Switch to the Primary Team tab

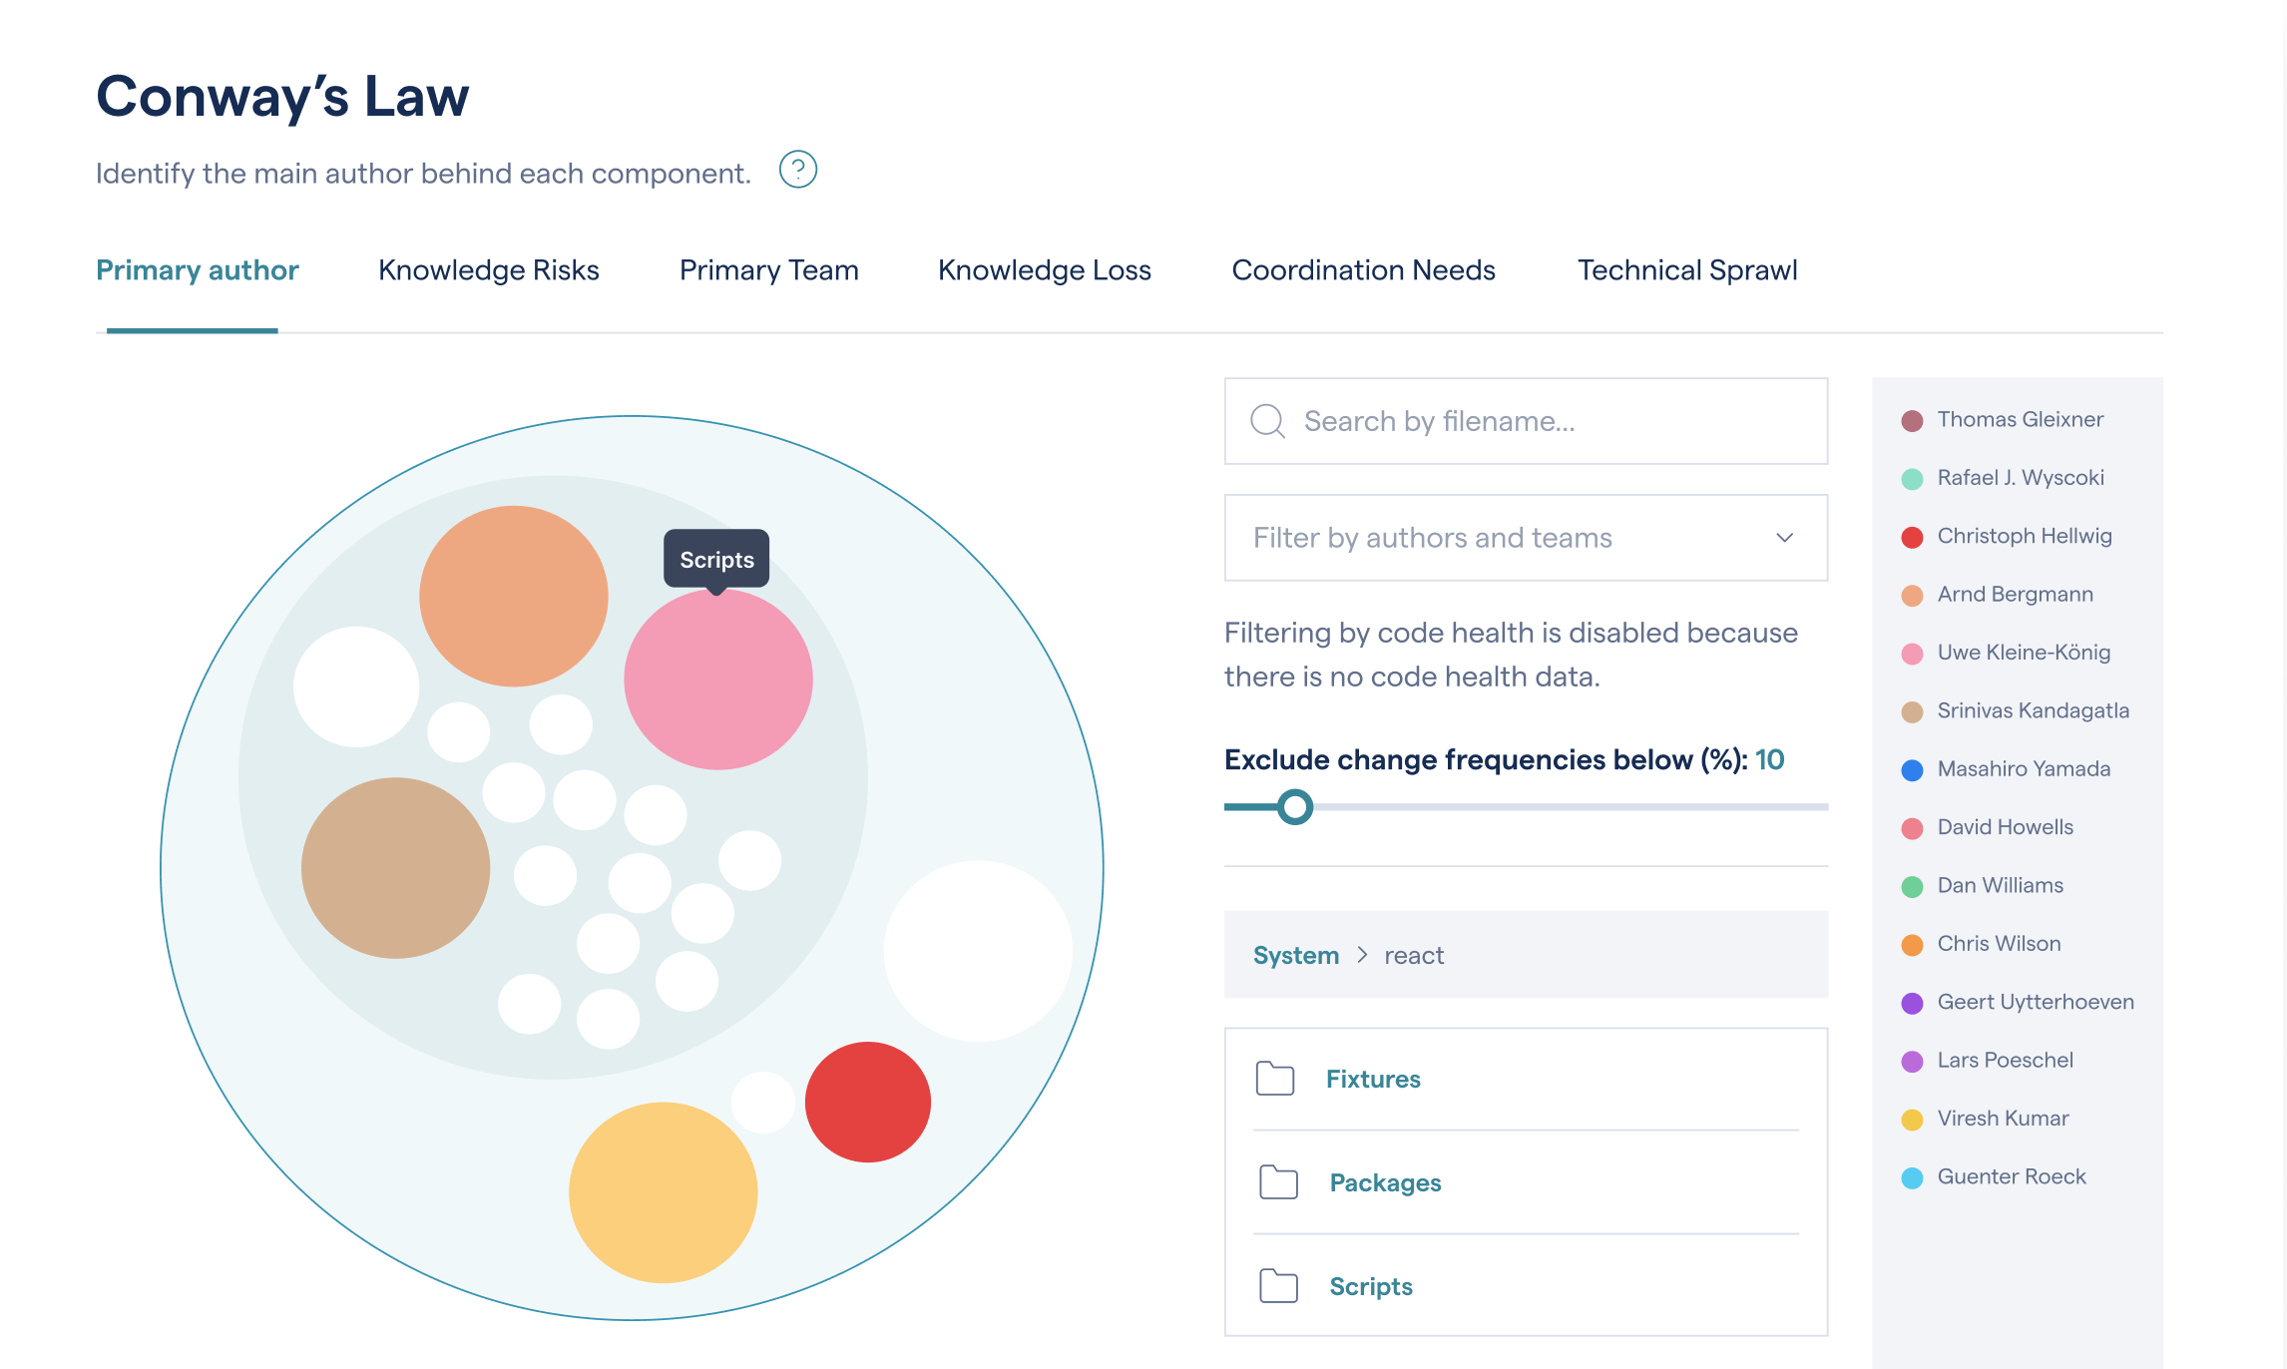tap(768, 269)
